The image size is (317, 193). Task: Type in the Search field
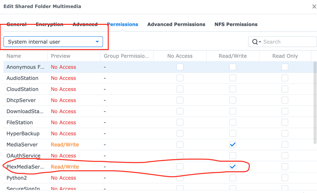(287, 42)
